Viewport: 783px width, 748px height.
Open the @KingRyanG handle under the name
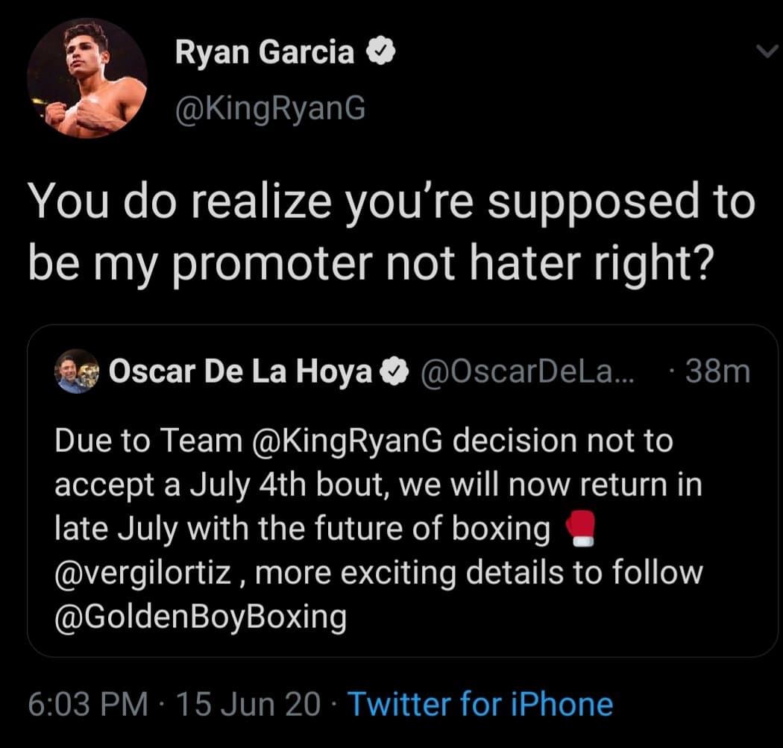tap(270, 108)
